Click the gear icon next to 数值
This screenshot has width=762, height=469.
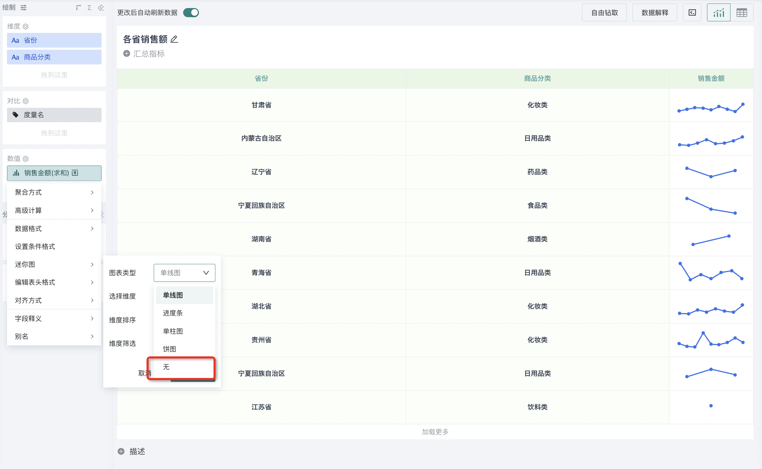(26, 159)
